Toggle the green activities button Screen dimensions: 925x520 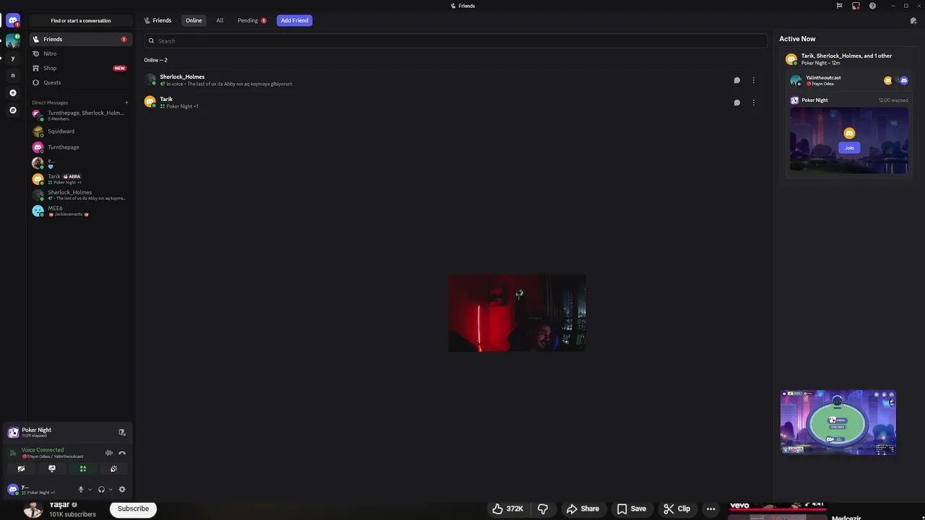tap(82, 469)
